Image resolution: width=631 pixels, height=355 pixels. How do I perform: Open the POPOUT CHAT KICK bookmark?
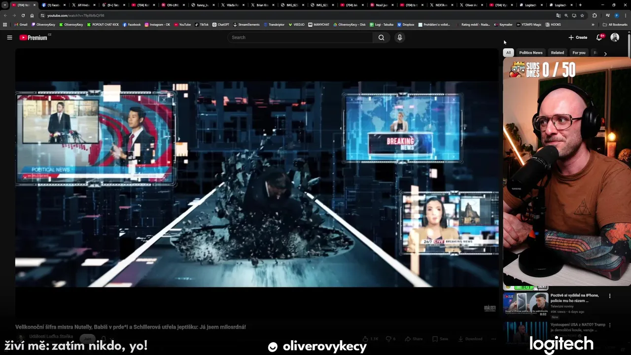tap(103, 24)
